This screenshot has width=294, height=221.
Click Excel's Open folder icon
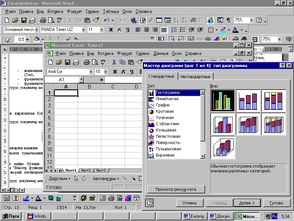59,62
